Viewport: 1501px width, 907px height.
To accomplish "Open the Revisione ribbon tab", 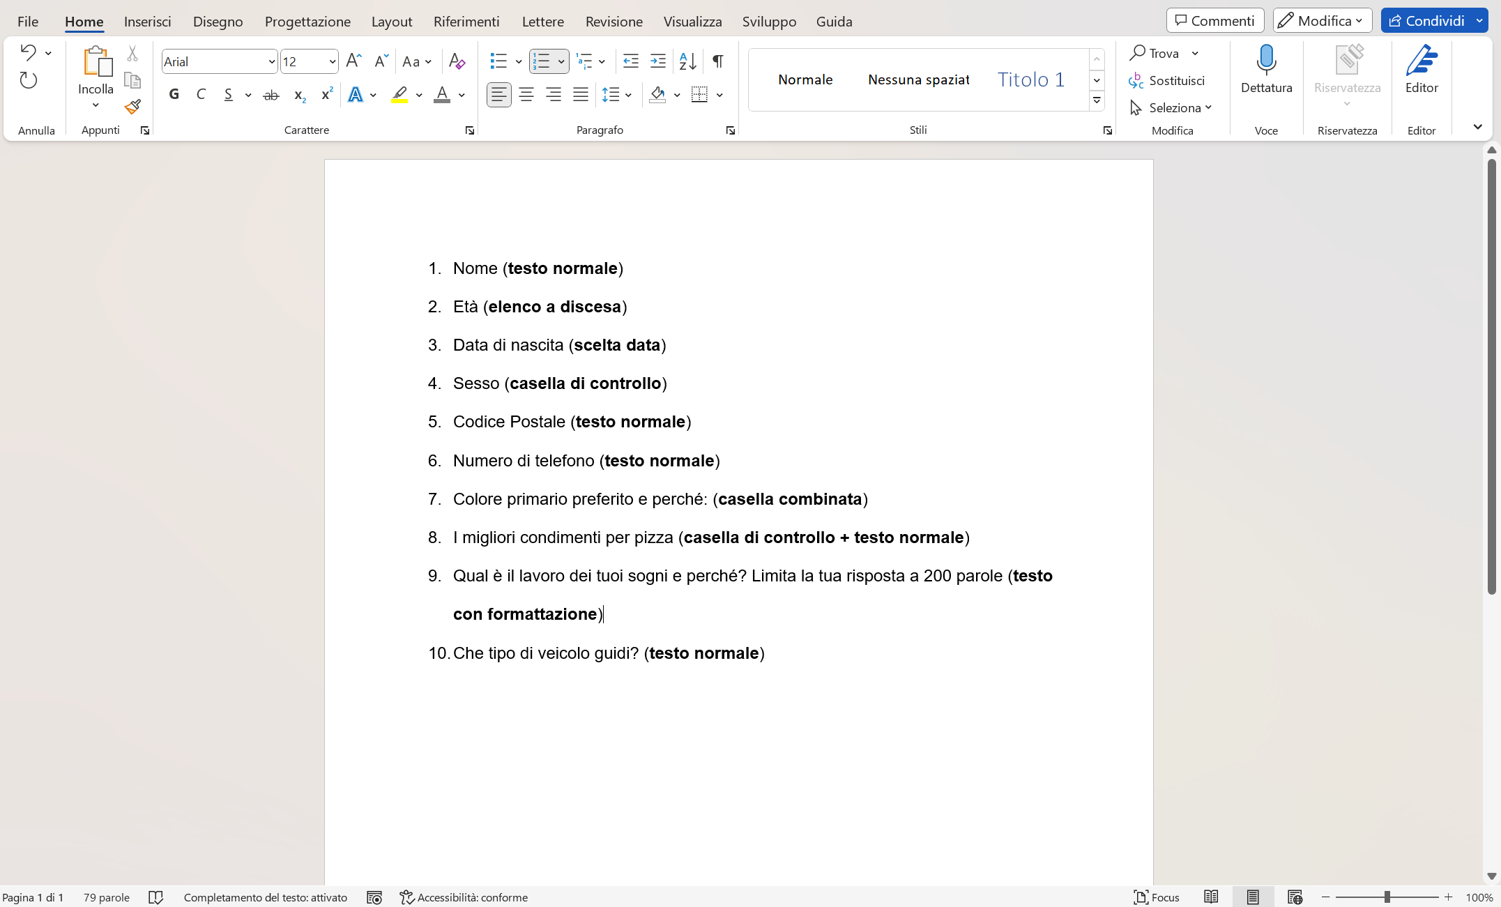I will [x=614, y=22].
